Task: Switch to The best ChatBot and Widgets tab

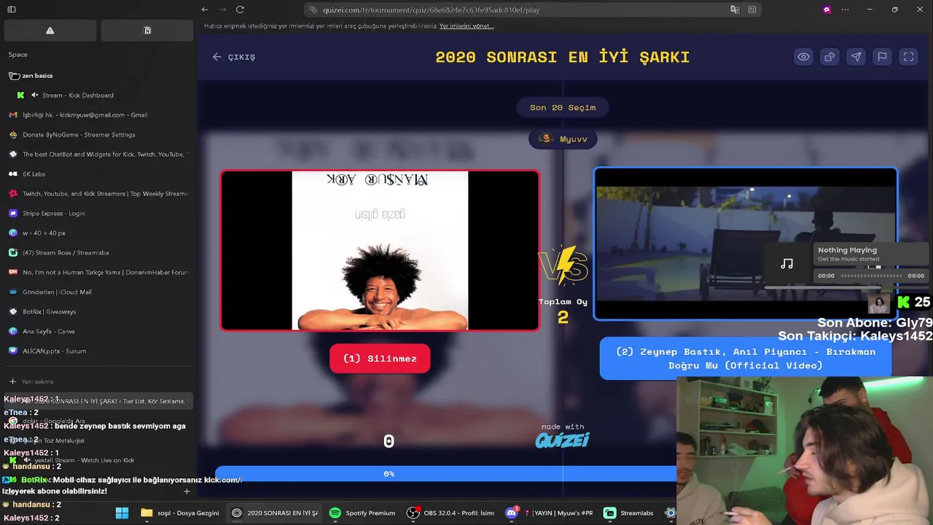Action: (x=100, y=155)
